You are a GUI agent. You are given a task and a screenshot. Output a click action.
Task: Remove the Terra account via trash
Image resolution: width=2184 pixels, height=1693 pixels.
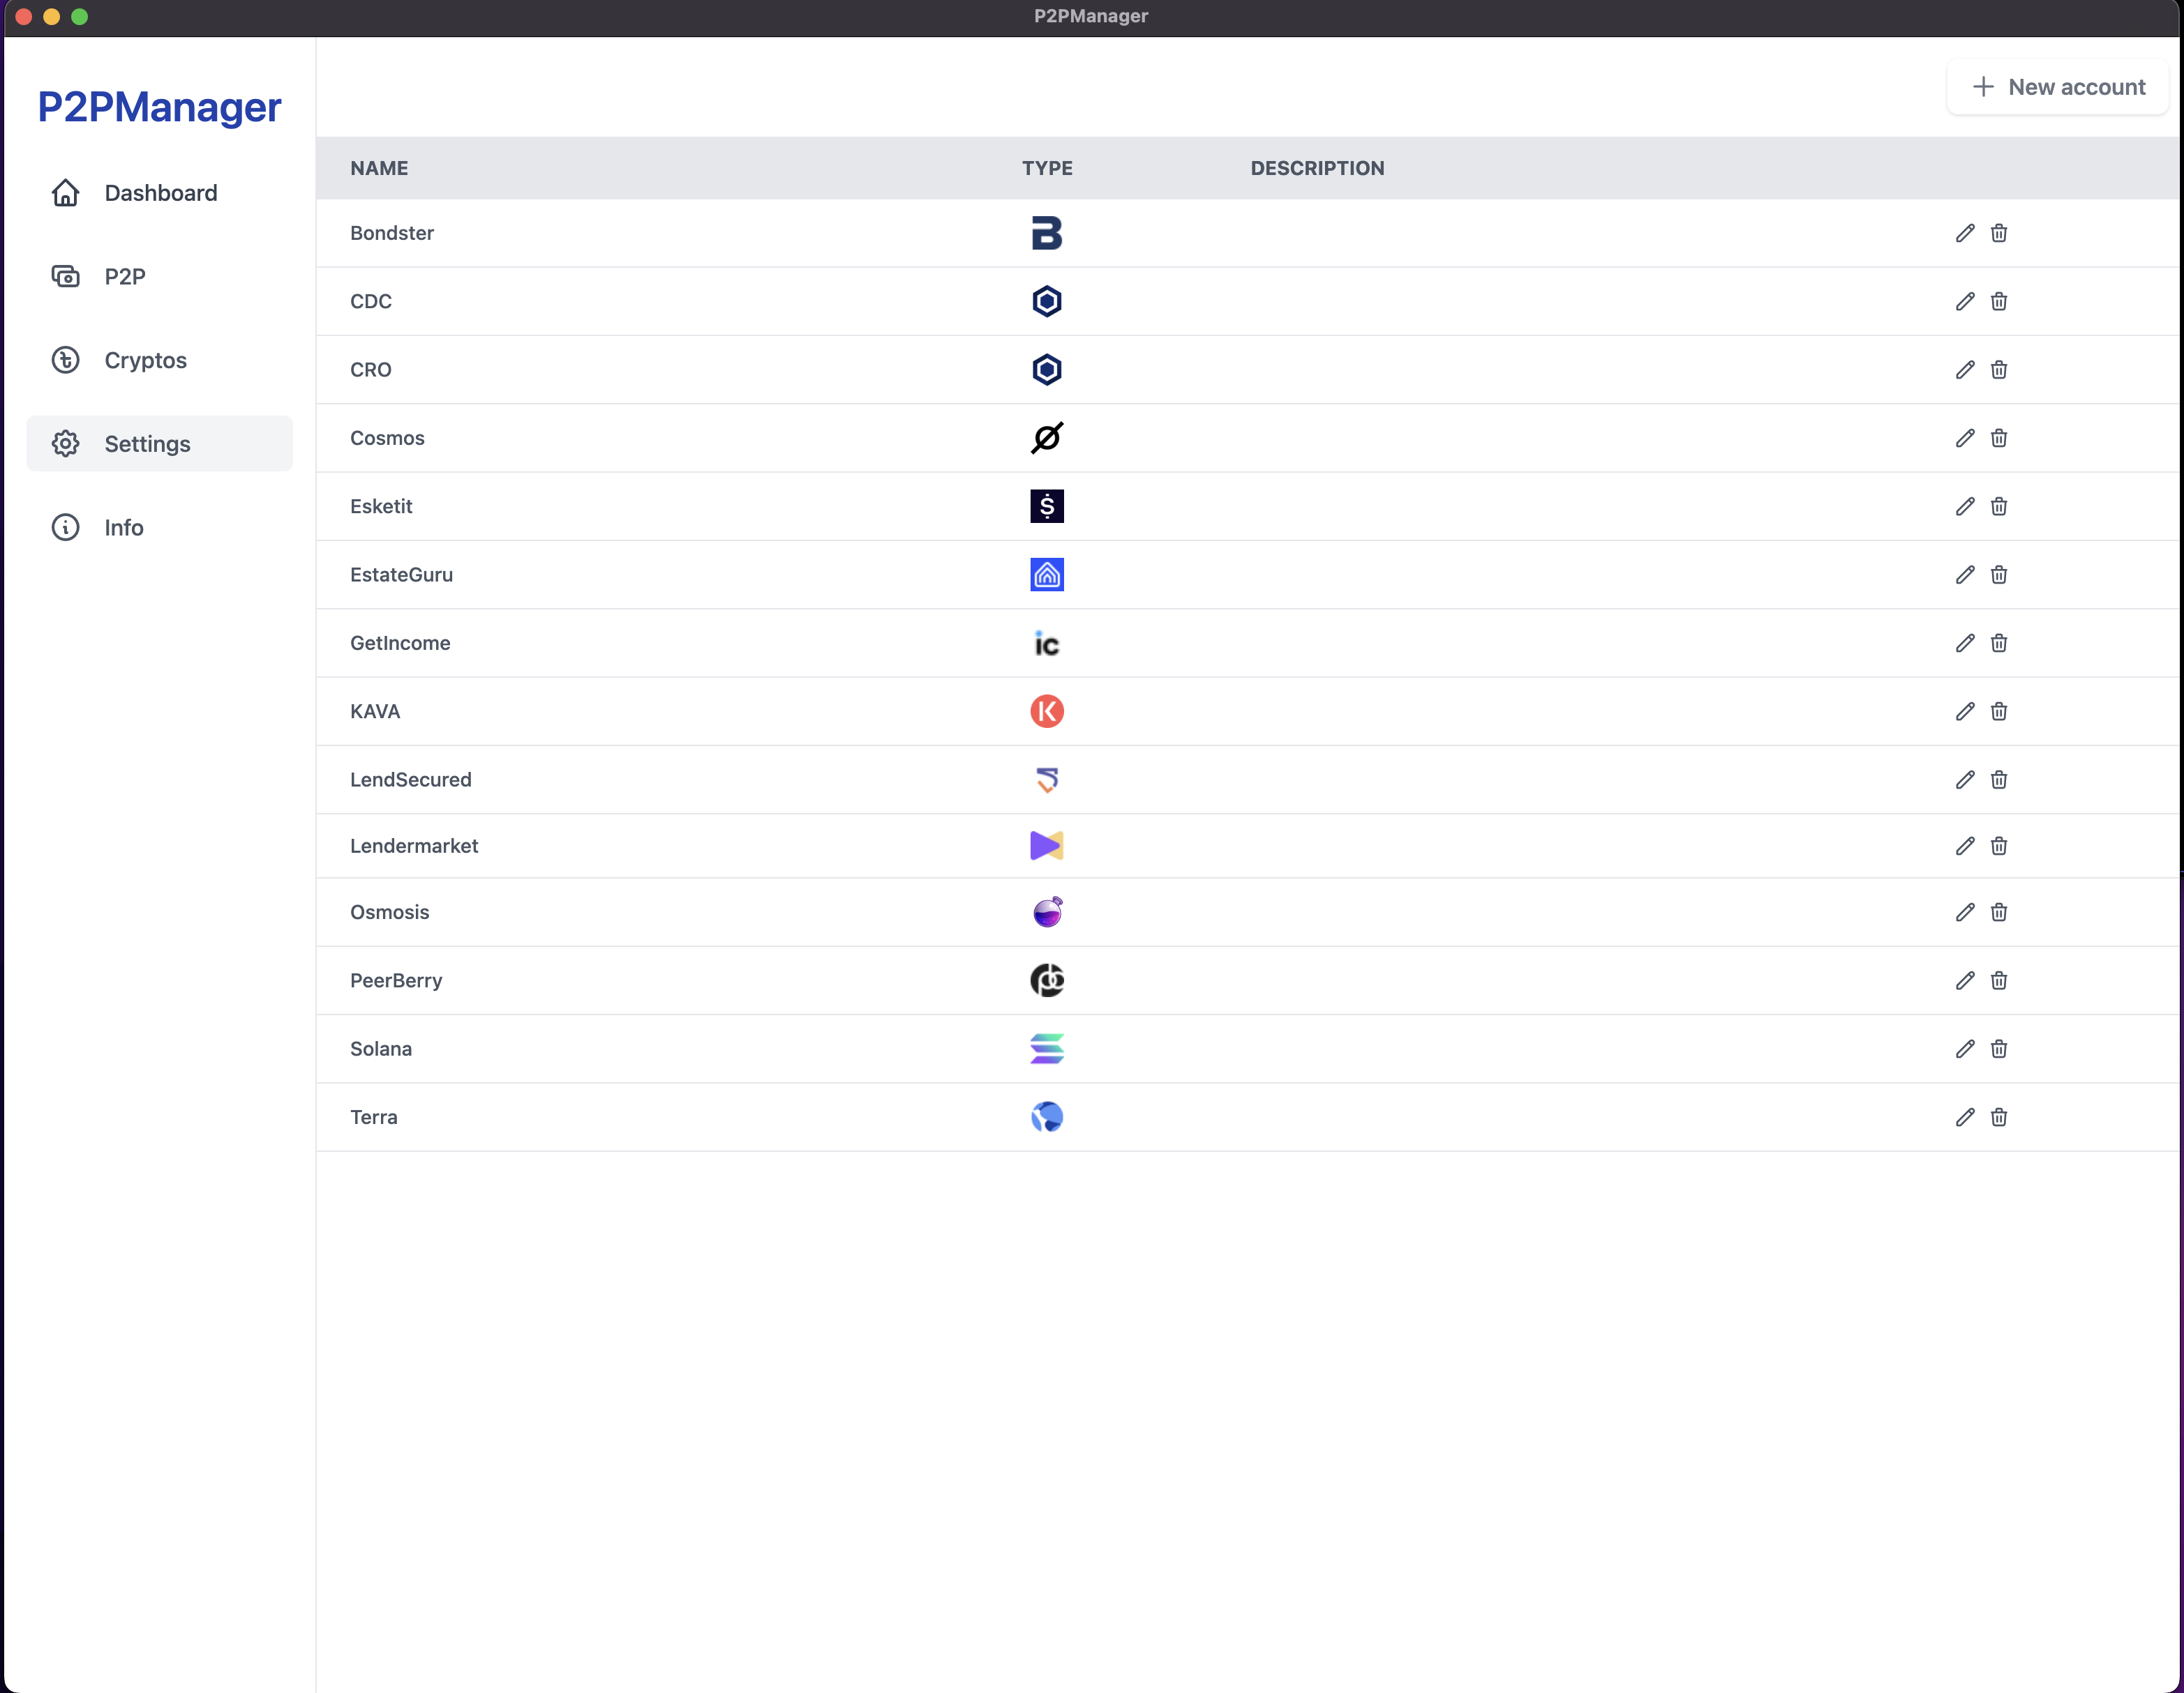point(1998,1117)
